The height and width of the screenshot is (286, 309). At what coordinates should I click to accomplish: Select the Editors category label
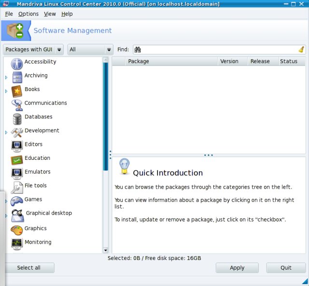point(33,144)
